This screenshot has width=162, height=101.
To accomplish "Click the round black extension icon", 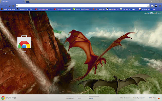I will [x=156, y=6].
